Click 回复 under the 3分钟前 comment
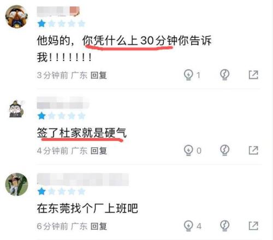This screenshot has height=240, width=273. (x=99, y=75)
